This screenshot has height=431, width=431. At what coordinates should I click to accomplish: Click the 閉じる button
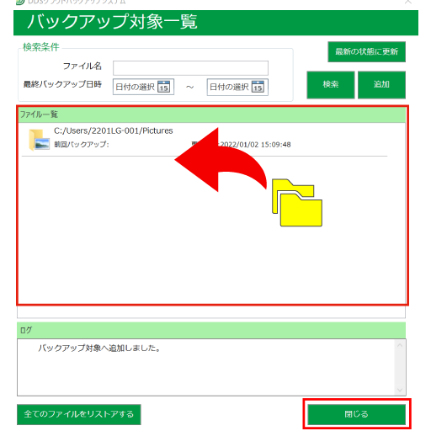coord(356,414)
